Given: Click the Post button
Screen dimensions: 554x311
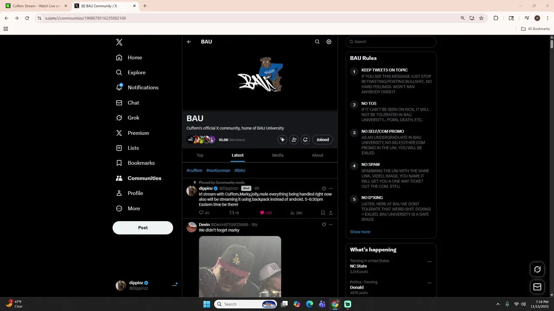Looking at the screenshot, I should [143, 228].
